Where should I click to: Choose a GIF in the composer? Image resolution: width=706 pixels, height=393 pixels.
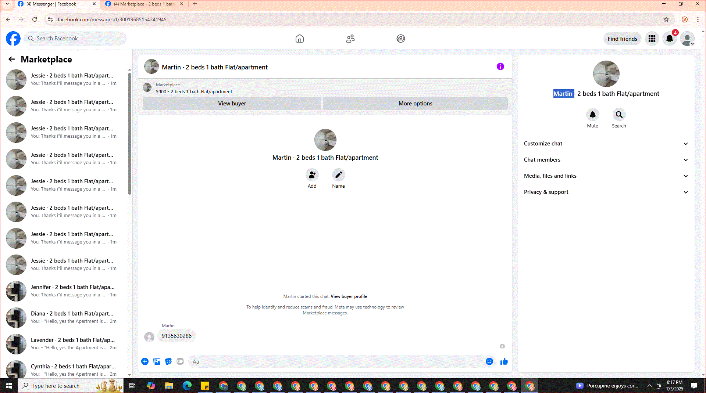point(180,361)
